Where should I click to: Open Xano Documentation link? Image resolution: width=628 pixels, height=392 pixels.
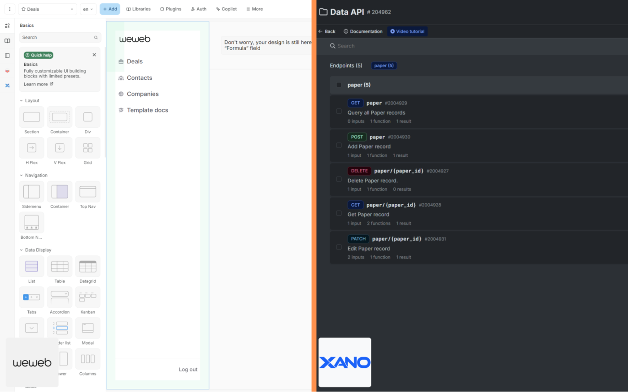click(x=363, y=31)
